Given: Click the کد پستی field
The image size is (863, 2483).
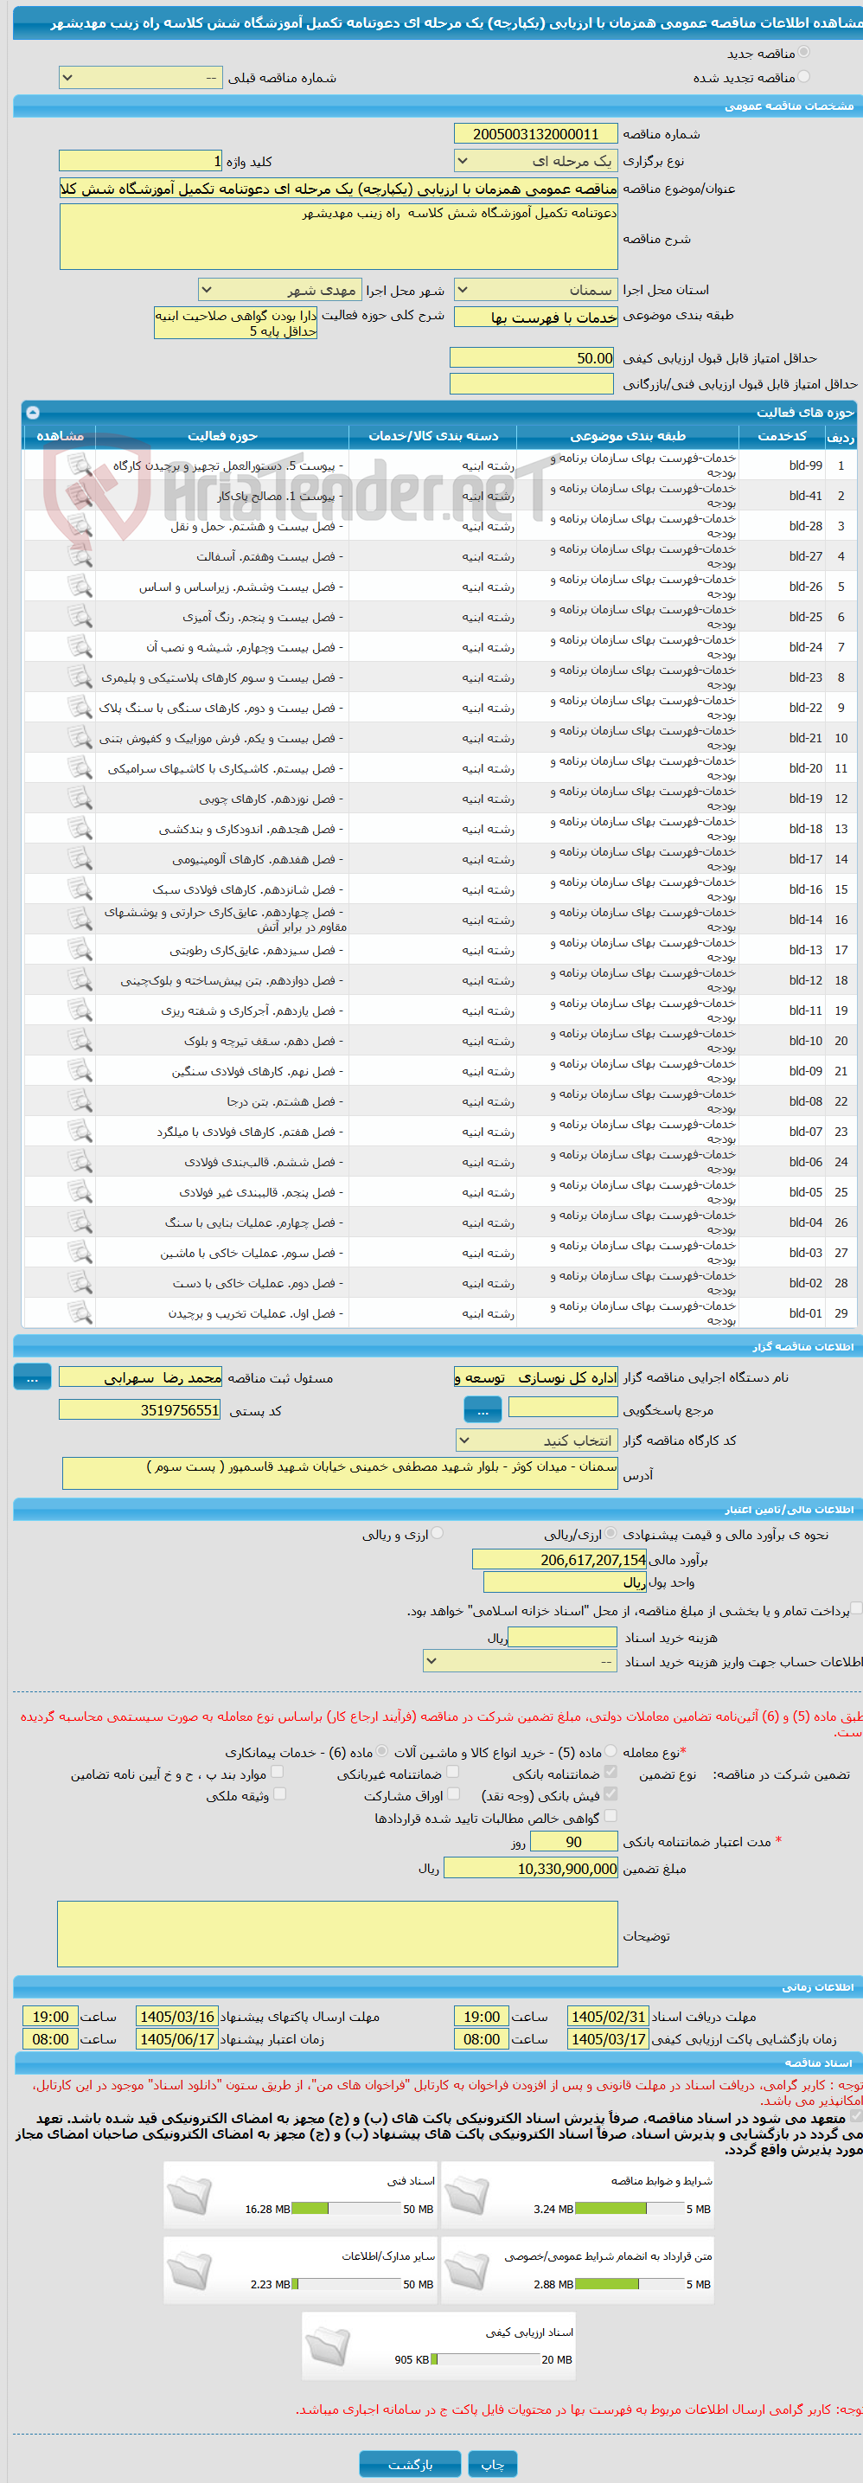Looking at the screenshot, I should pos(141,1409).
